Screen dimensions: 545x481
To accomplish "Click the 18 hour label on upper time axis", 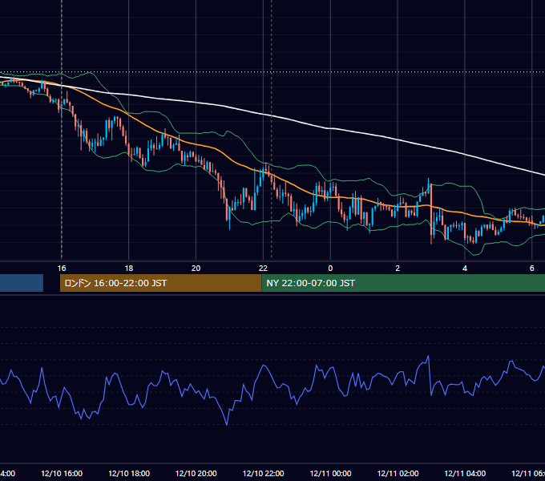I will [x=129, y=269].
